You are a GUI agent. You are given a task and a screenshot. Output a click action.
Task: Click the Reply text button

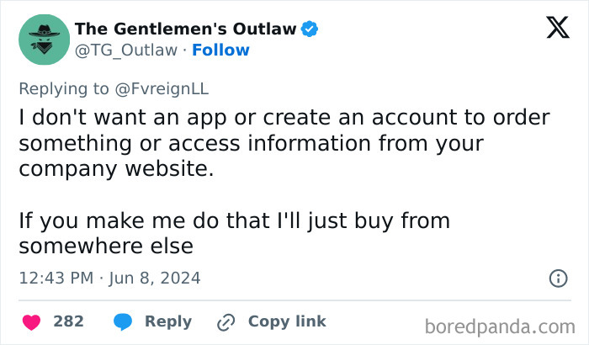168,321
